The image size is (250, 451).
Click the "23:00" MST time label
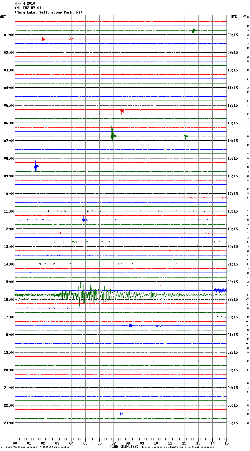click(9, 423)
